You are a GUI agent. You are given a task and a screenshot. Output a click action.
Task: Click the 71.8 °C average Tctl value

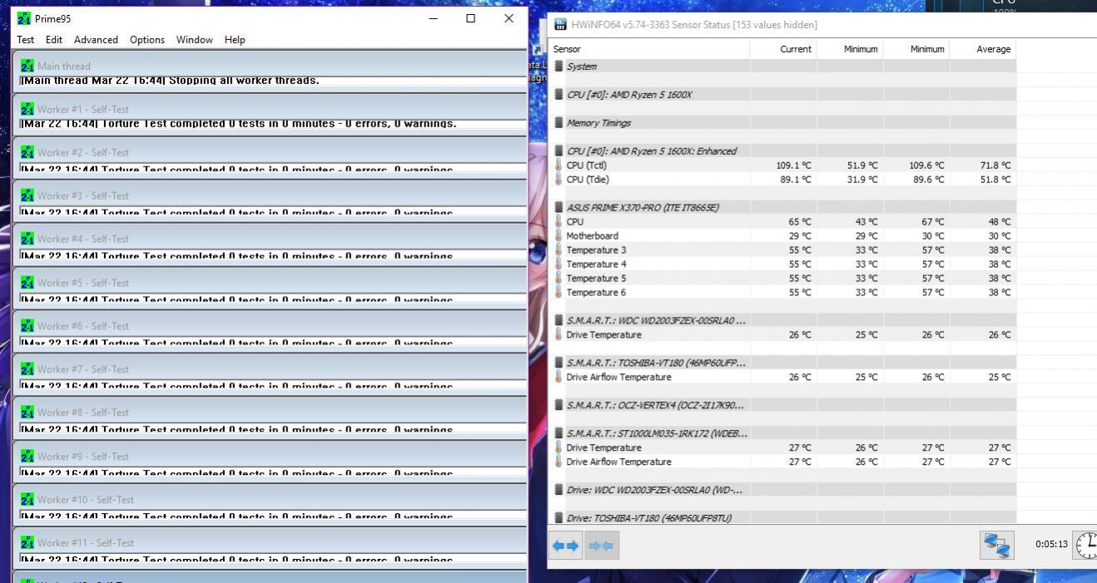click(995, 166)
